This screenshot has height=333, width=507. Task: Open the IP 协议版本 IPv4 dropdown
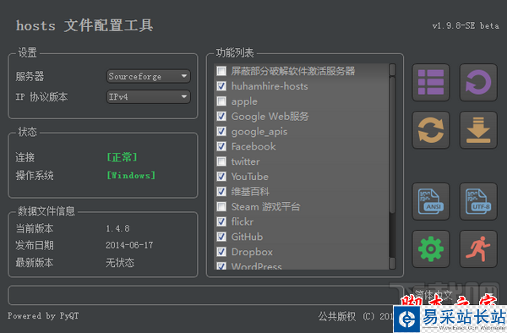(x=149, y=96)
